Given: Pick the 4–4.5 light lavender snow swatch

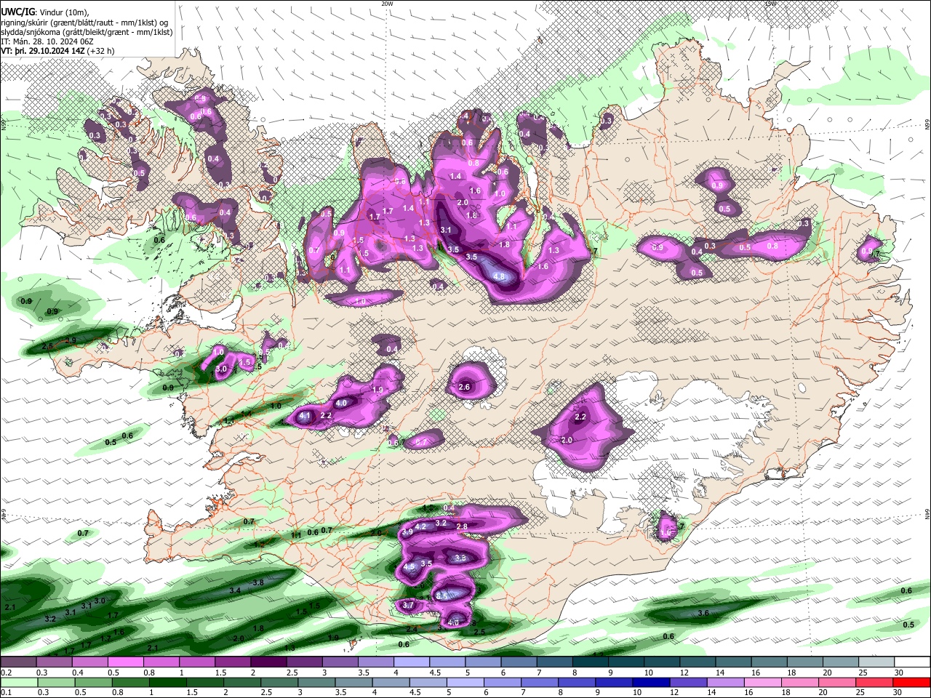Looking at the screenshot, I should tap(411, 662).
